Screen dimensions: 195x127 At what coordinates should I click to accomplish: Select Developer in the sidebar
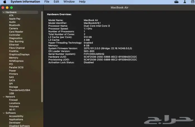pyautogui.click(x=15, y=123)
